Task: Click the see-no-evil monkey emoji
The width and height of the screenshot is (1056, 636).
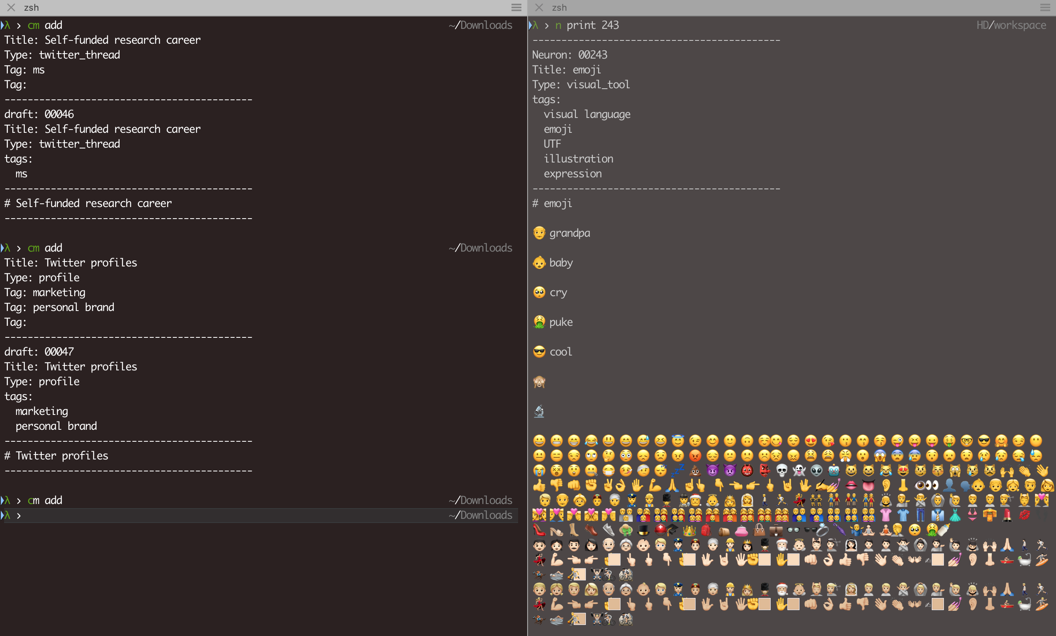Action: click(539, 382)
